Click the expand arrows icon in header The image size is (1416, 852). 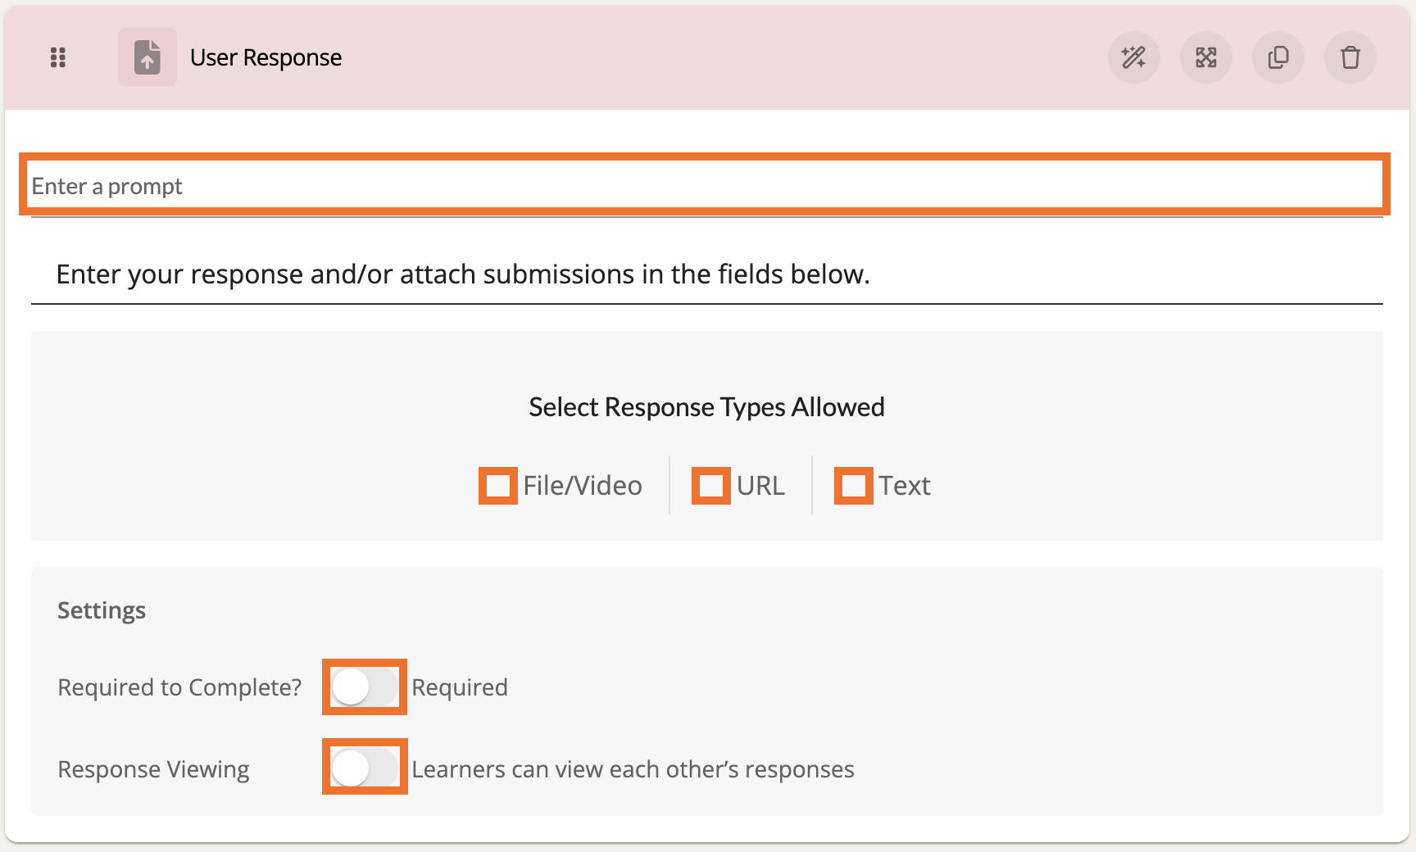point(1205,57)
